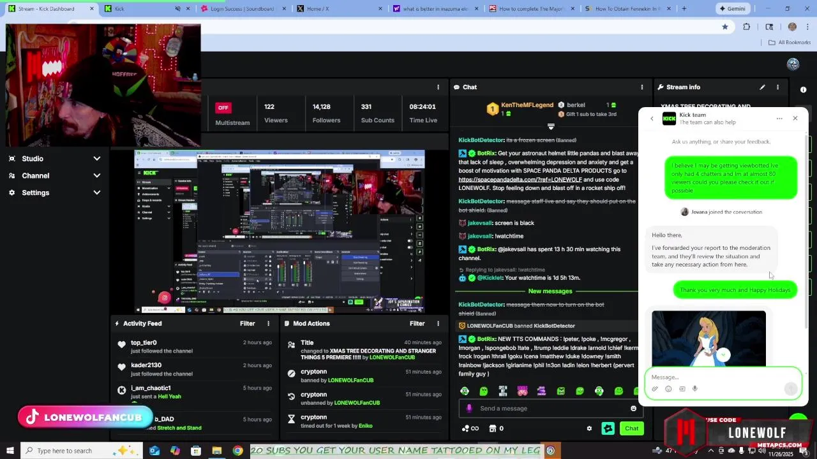This screenshot has width=817, height=459.
Task: Open browser extensions puzzle icon
Action: tap(747, 27)
